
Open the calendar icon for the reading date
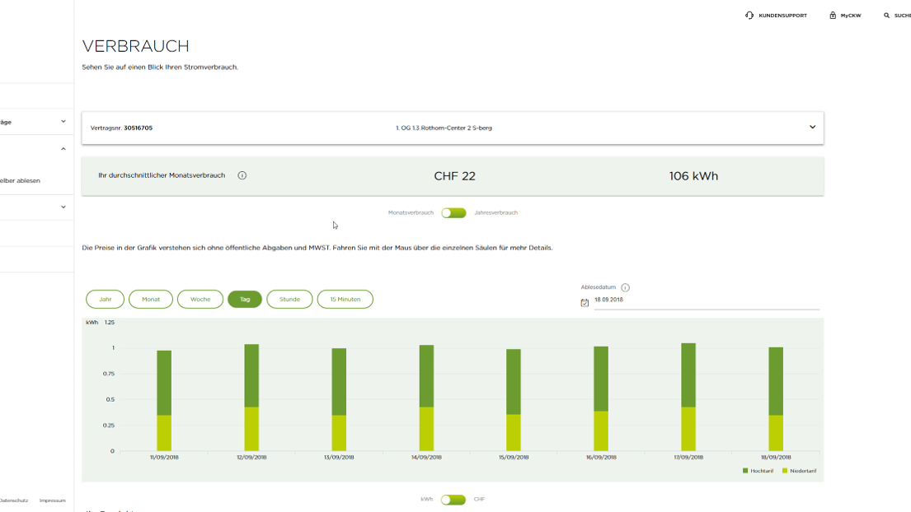[585, 302]
